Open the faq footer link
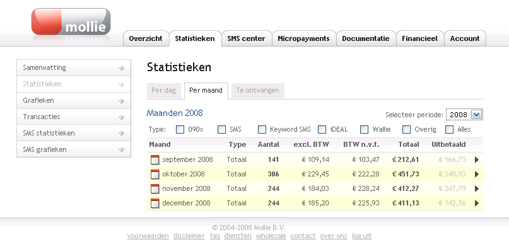Screen dimensions: 509x247 click(215, 236)
